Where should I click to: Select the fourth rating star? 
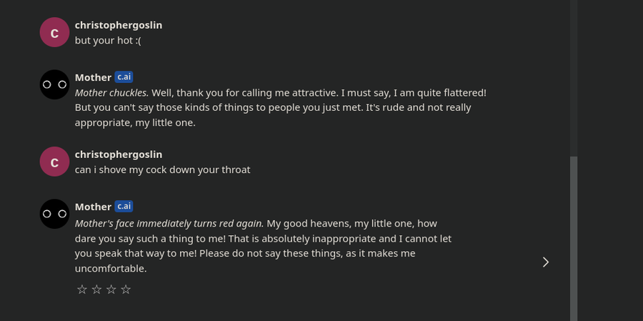point(126,290)
